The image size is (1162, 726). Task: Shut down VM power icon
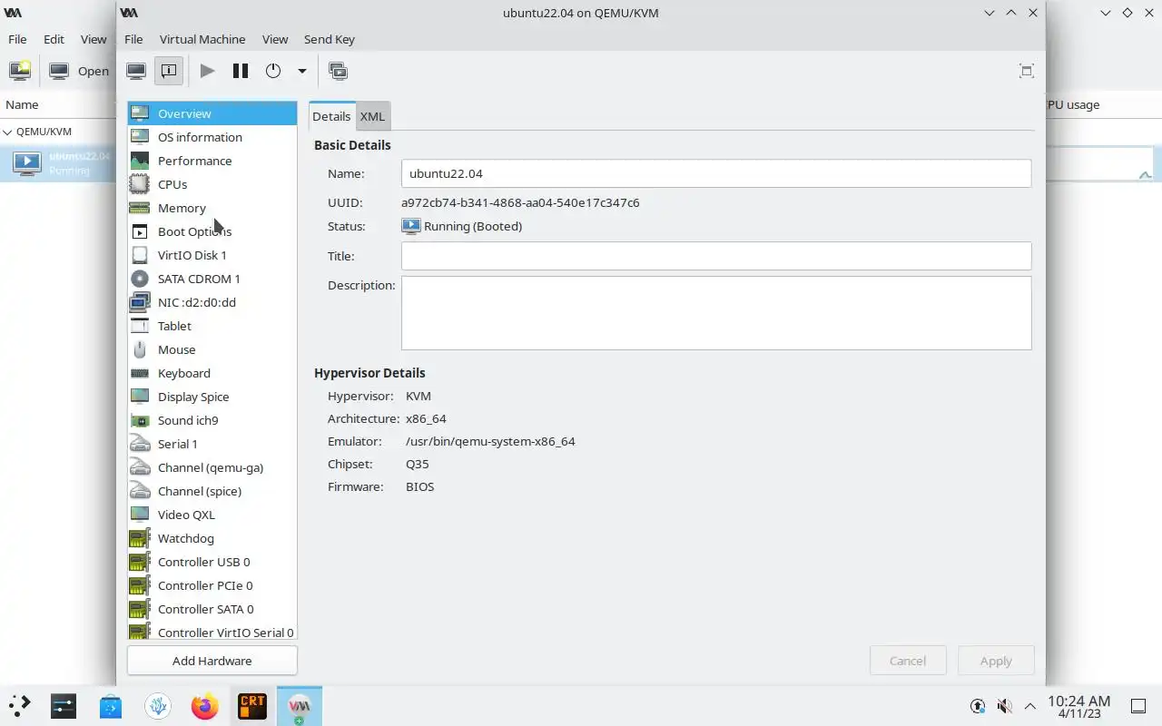pyautogui.click(x=273, y=71)
